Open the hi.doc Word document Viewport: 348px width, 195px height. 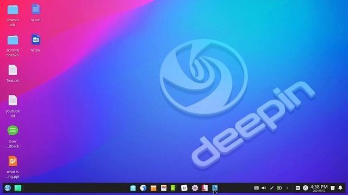[x=36, y=40]
